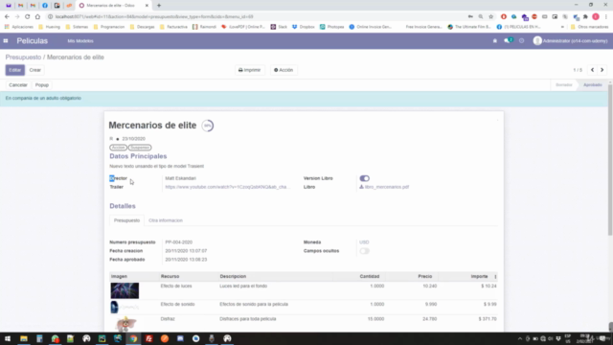Open the notifications bell icon

coord(495,40)
